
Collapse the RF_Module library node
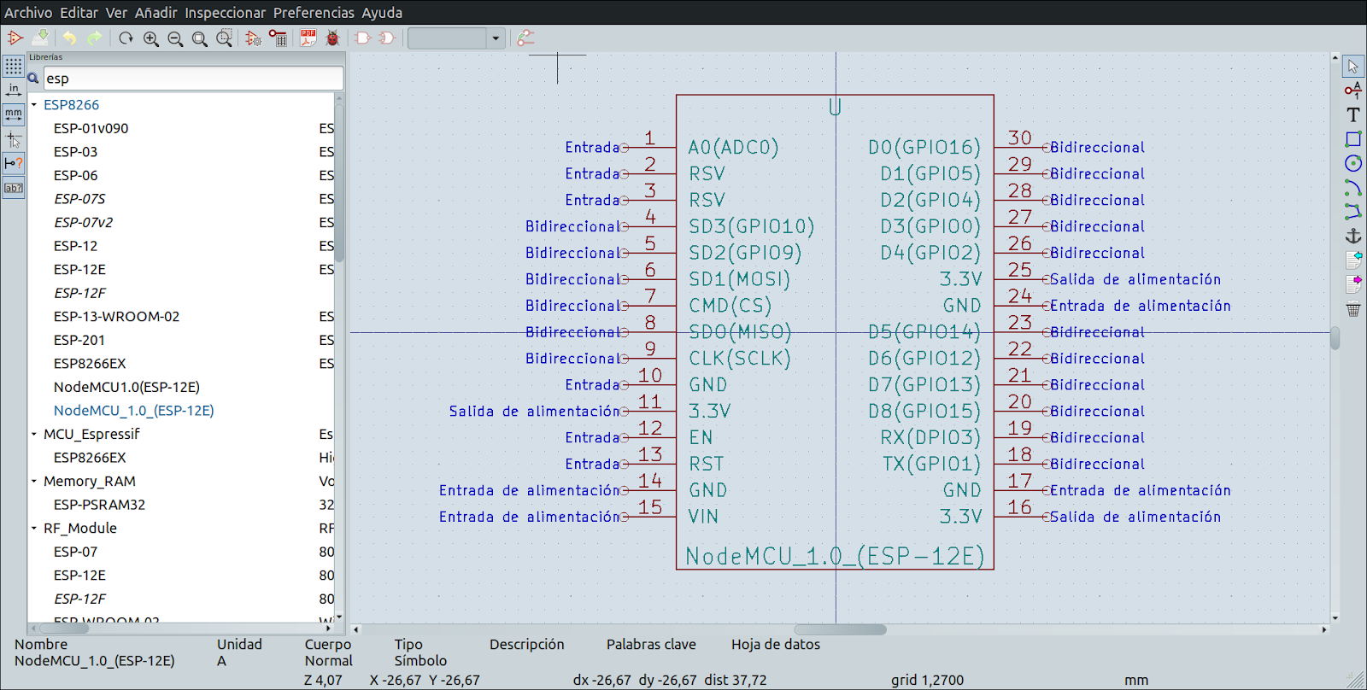pos(34,529)
